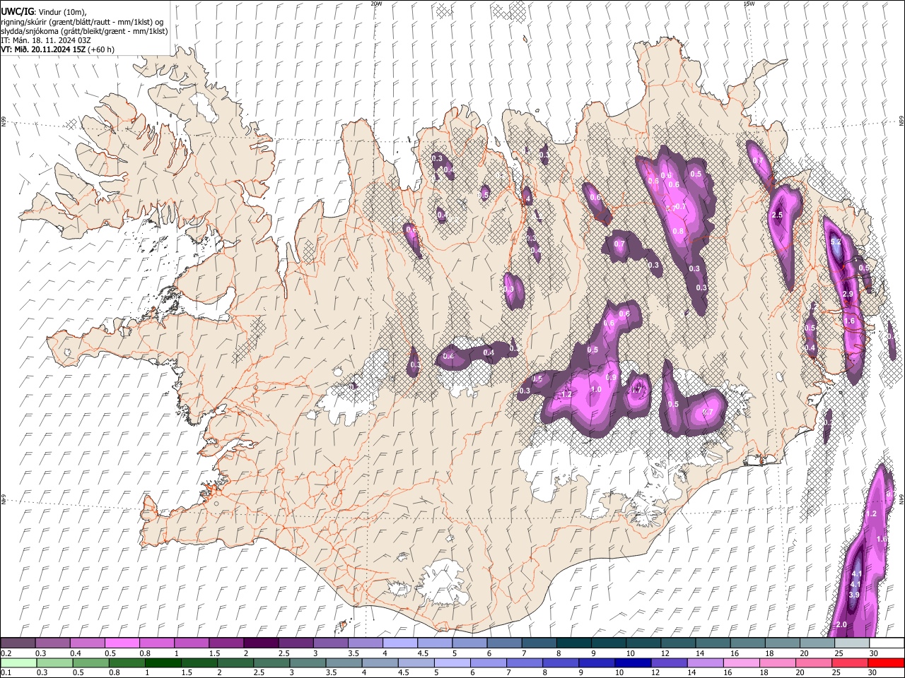Click the bright magenta 0.5 swatch in top legend row
The height and width of the screenshot is (678, 905).
point(122,643)
